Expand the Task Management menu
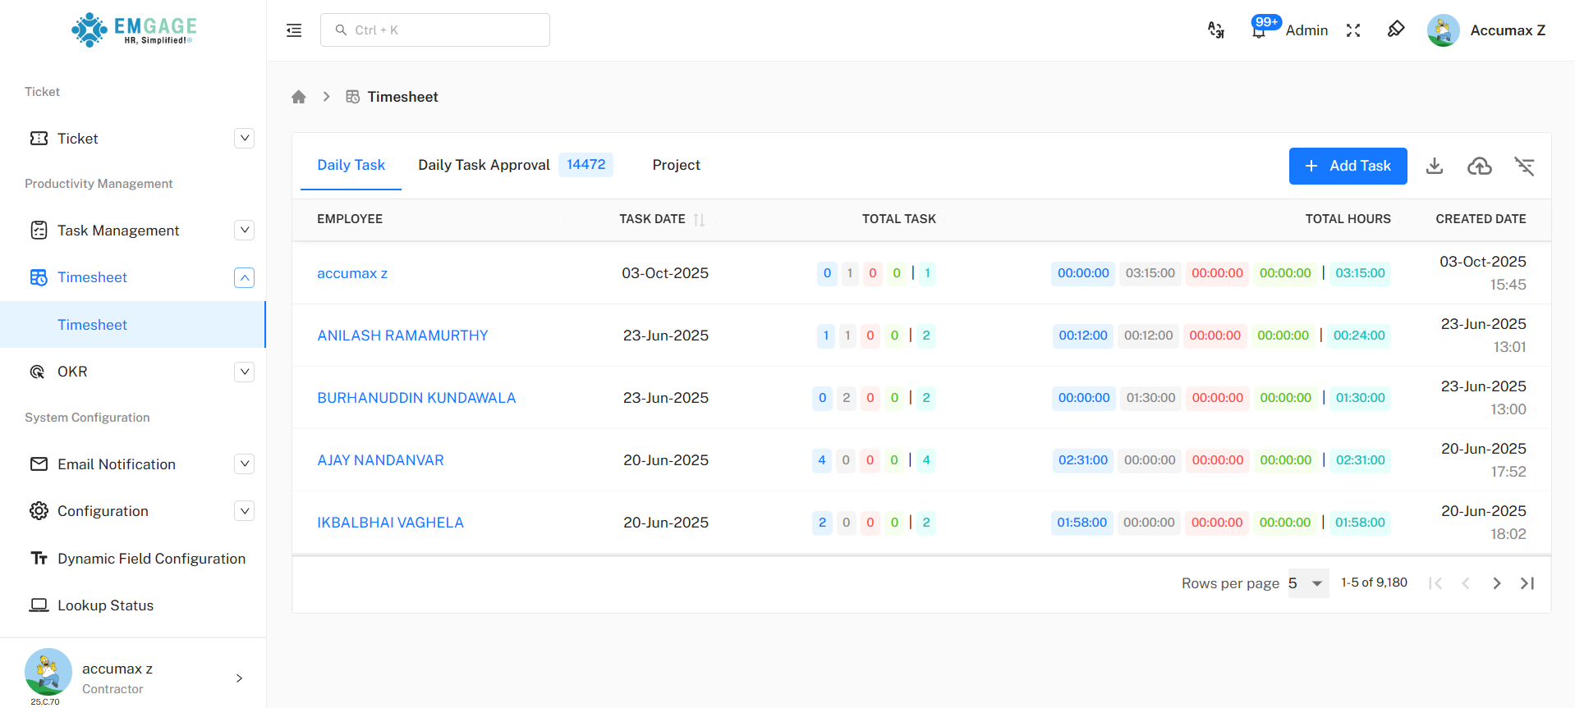This screenshot has width=1575, height=708. coord(244,230)
